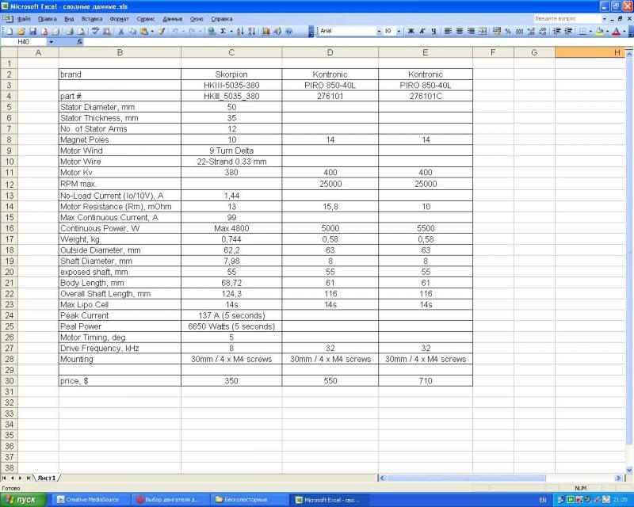Click the Merge and Center icon
The image size is (634, 507).
(x=483, y=32)
